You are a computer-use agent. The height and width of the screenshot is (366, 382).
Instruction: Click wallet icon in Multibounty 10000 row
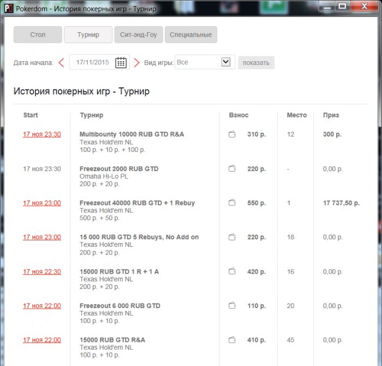(232, 134)
